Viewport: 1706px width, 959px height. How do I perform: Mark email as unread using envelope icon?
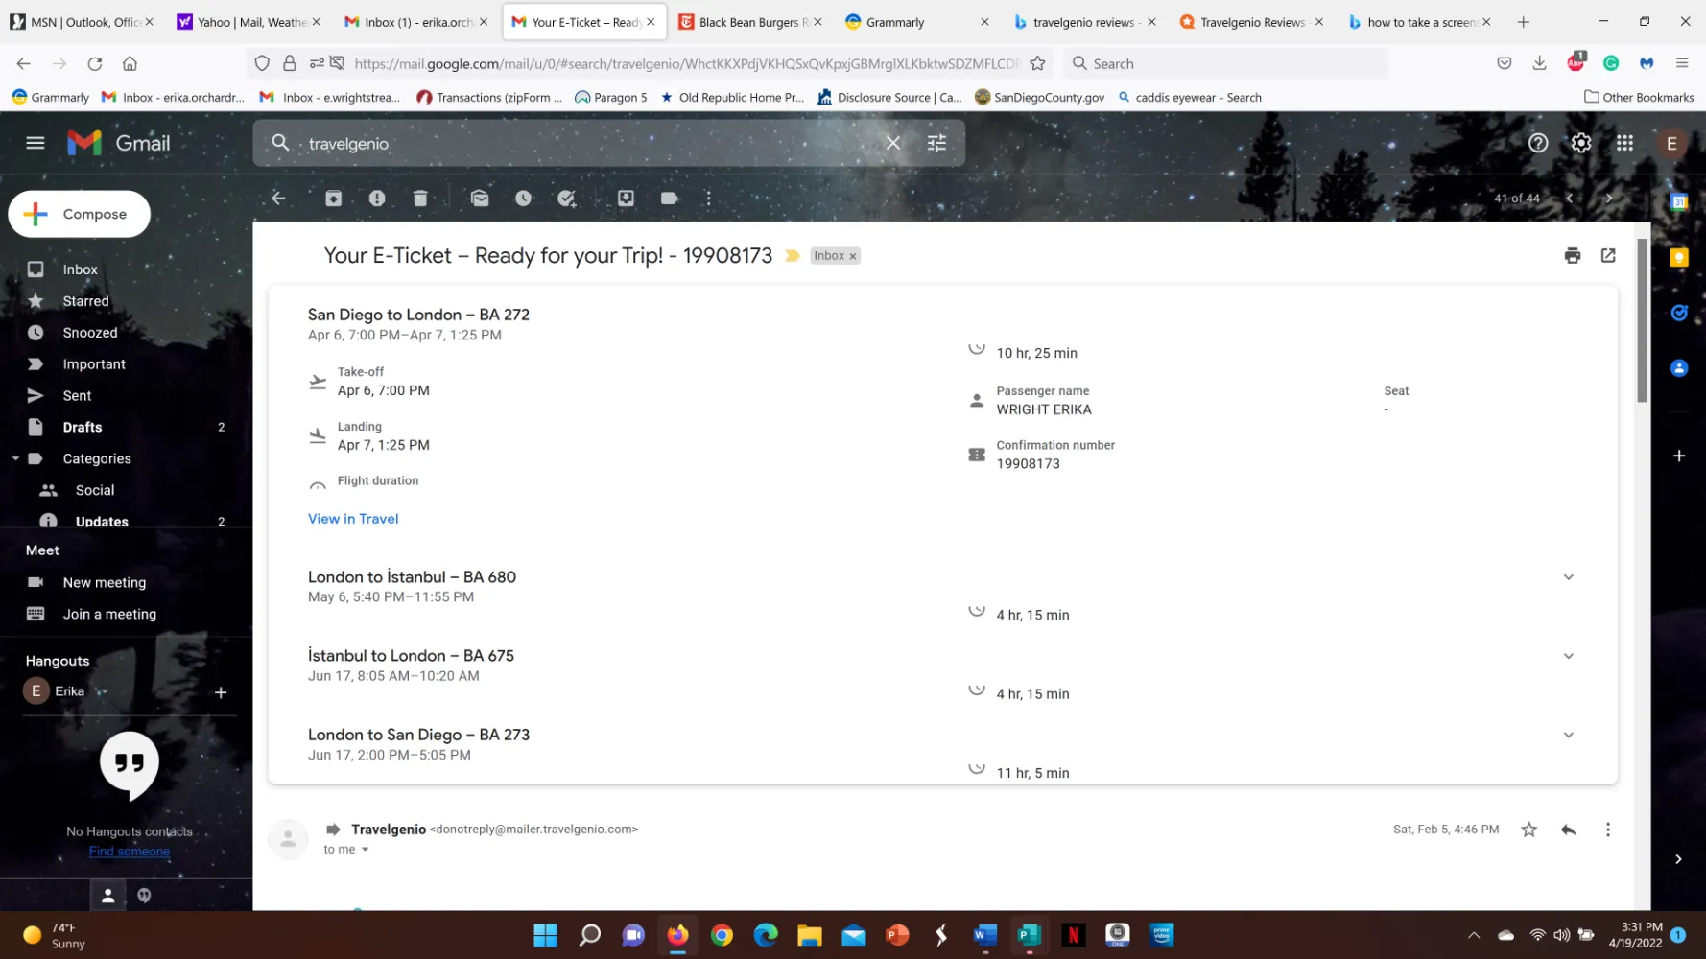pos(480,198)
